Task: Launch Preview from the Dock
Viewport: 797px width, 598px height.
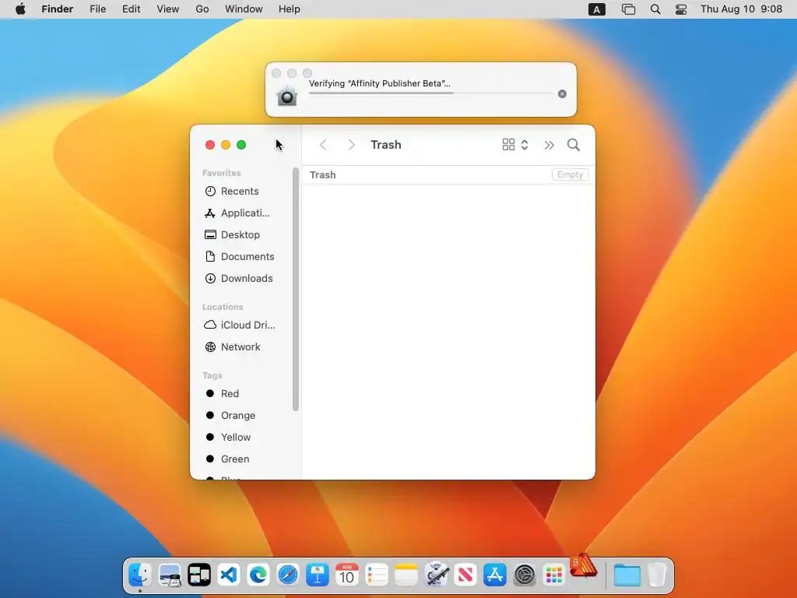Action: (x=169, y=575)
